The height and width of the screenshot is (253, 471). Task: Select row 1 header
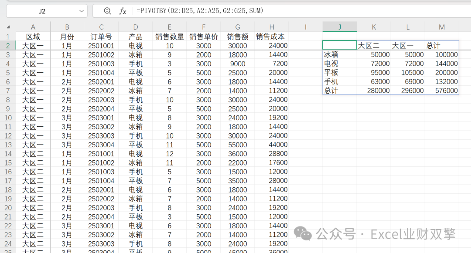[8, 37]
